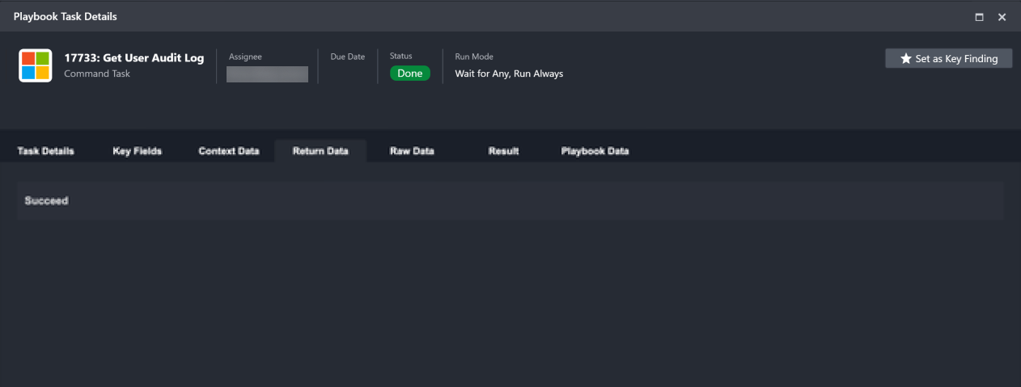Switch to the Task Details tab
Image resolution: width=1021 pixels, height=387 pixels.
tap(45, 151)
